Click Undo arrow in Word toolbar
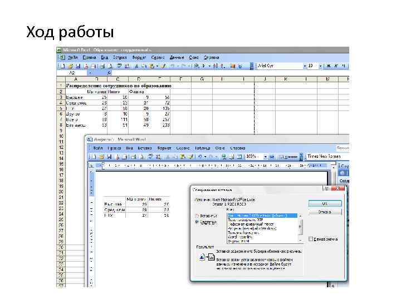401x300 pixels. (x=200, y=157)
